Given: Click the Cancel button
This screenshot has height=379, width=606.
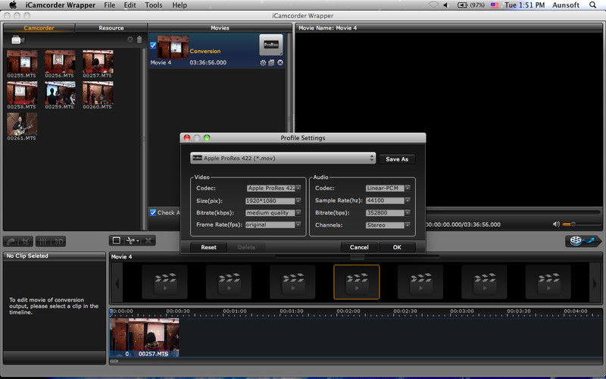Looking at the screenshot, I should tap(359, 247).
